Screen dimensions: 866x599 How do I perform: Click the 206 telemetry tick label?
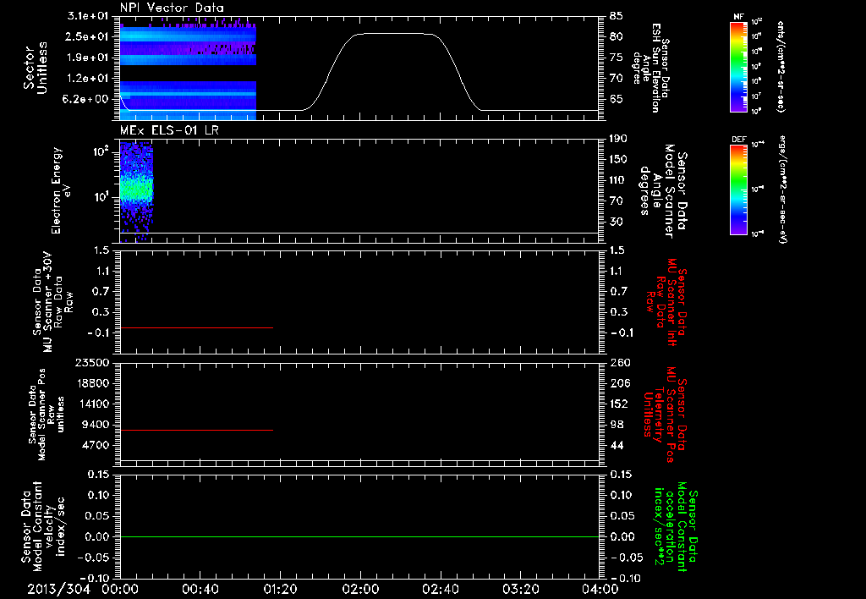click(x=619, y=383)
